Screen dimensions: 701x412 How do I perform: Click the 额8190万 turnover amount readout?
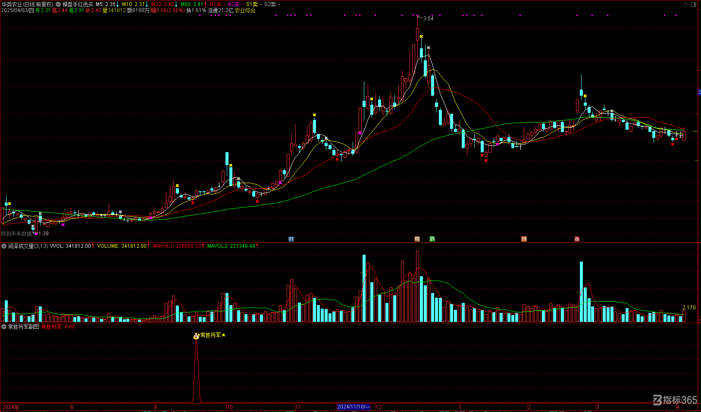138,10
